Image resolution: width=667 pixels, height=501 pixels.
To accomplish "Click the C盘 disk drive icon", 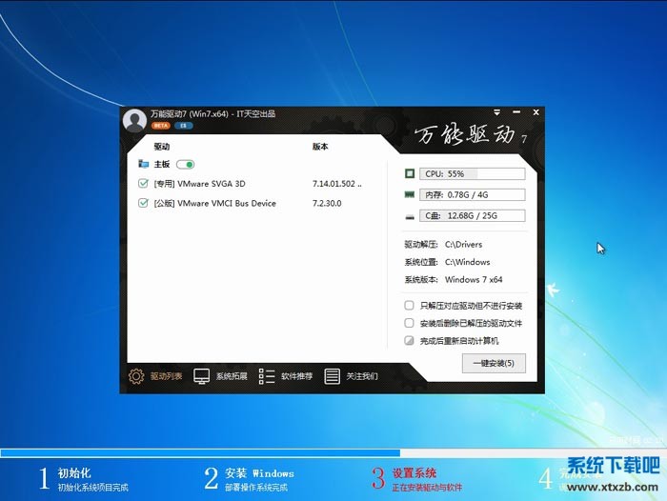I will pos(410,216).
